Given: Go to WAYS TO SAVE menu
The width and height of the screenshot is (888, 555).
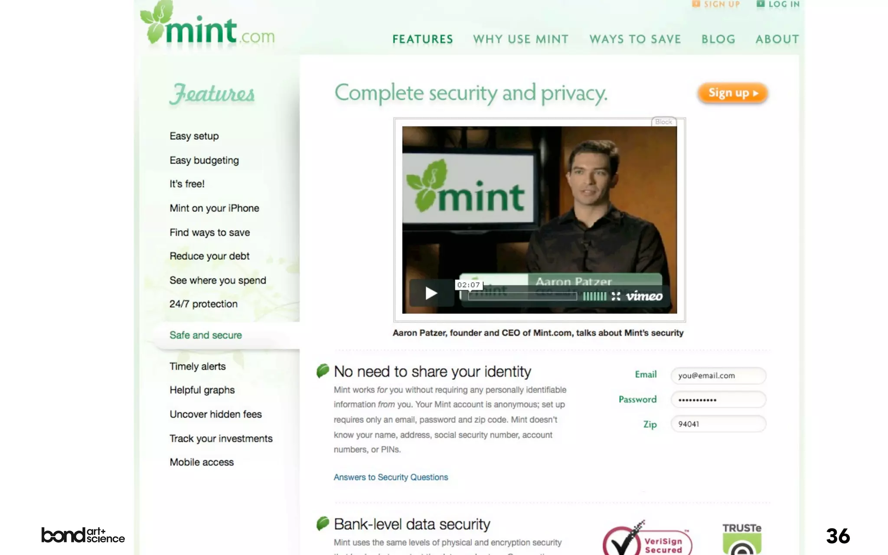Looking at the screenshot, I should [x=635, y=39].
